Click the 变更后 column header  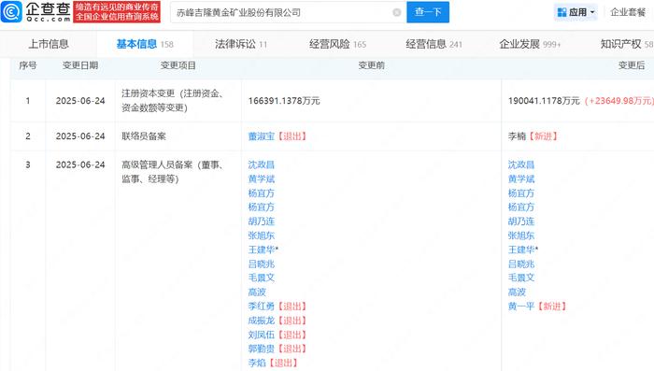click(632, 65)
